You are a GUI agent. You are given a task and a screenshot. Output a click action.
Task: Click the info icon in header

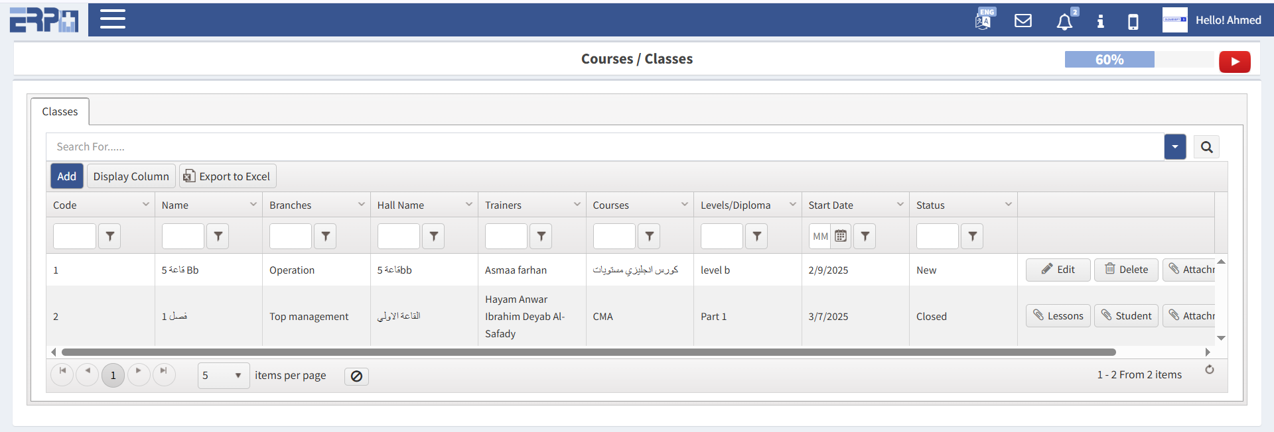click(x=1100, y=21)
